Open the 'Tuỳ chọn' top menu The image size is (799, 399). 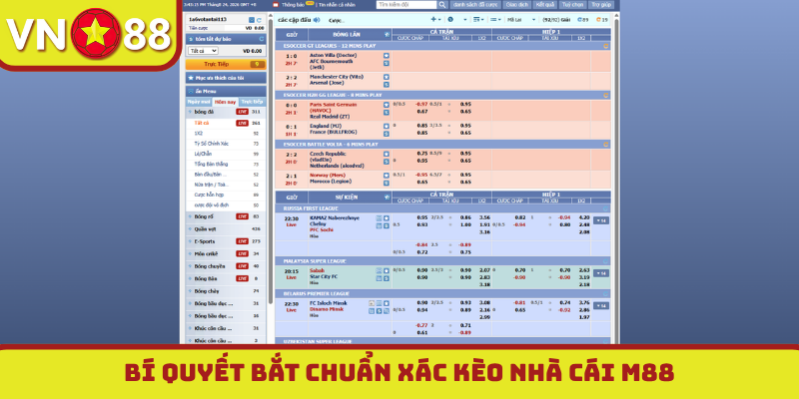click(x=572, y=5)
